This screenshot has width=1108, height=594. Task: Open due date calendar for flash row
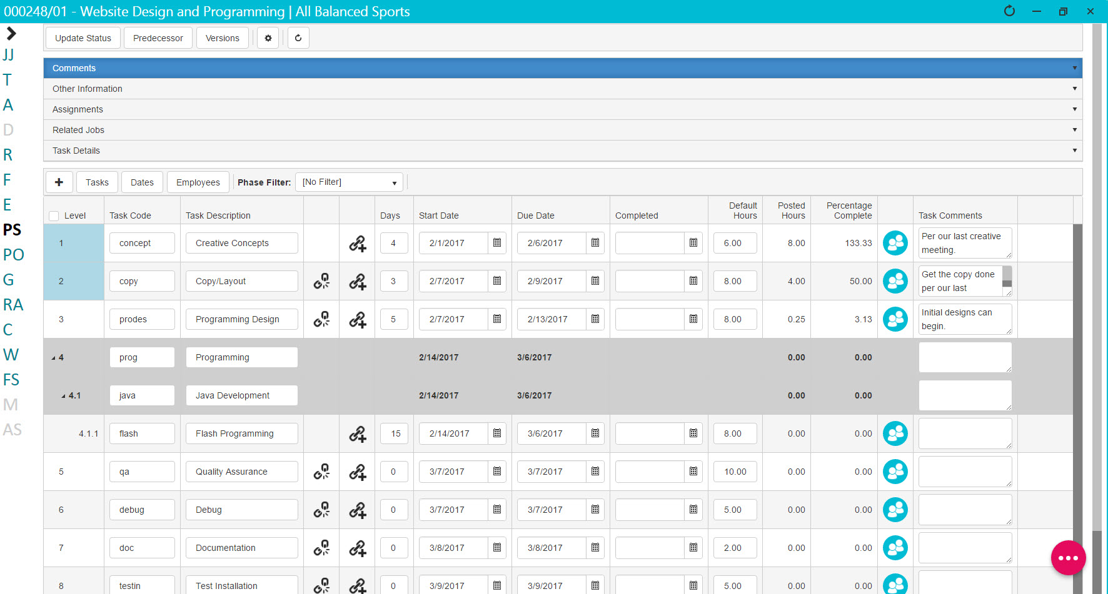(x=595, y=433)
